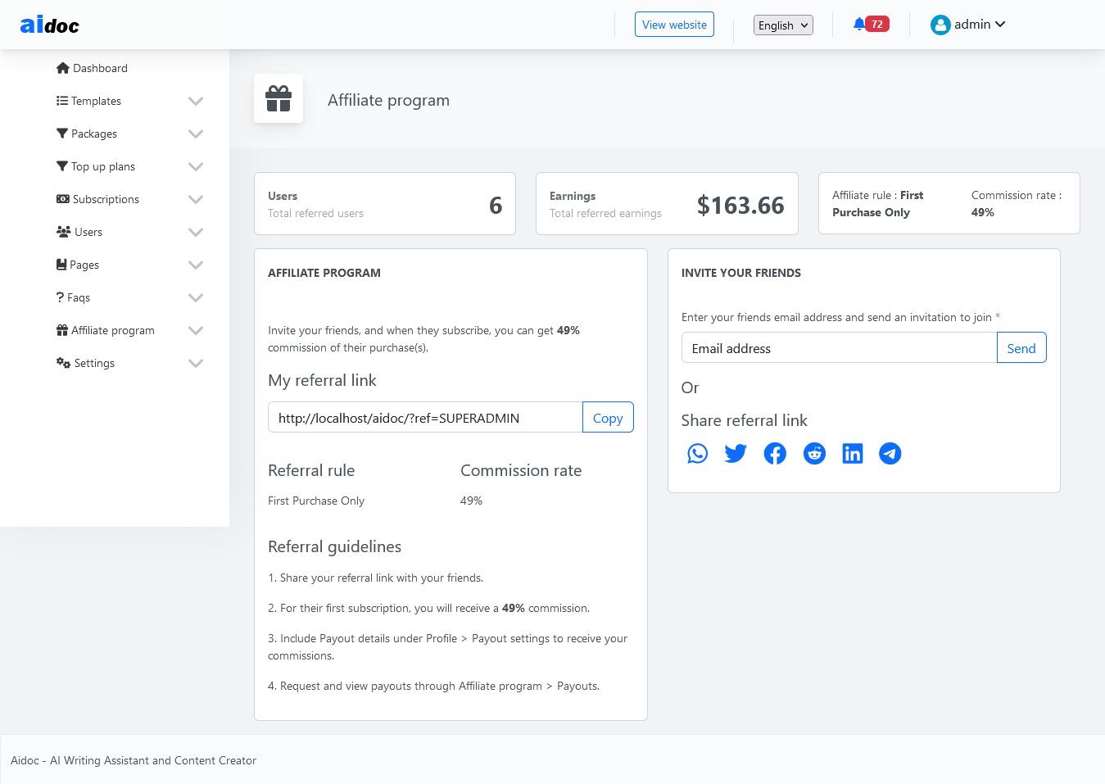
Task: Click the View website button
Action: (x=674, y=25)
